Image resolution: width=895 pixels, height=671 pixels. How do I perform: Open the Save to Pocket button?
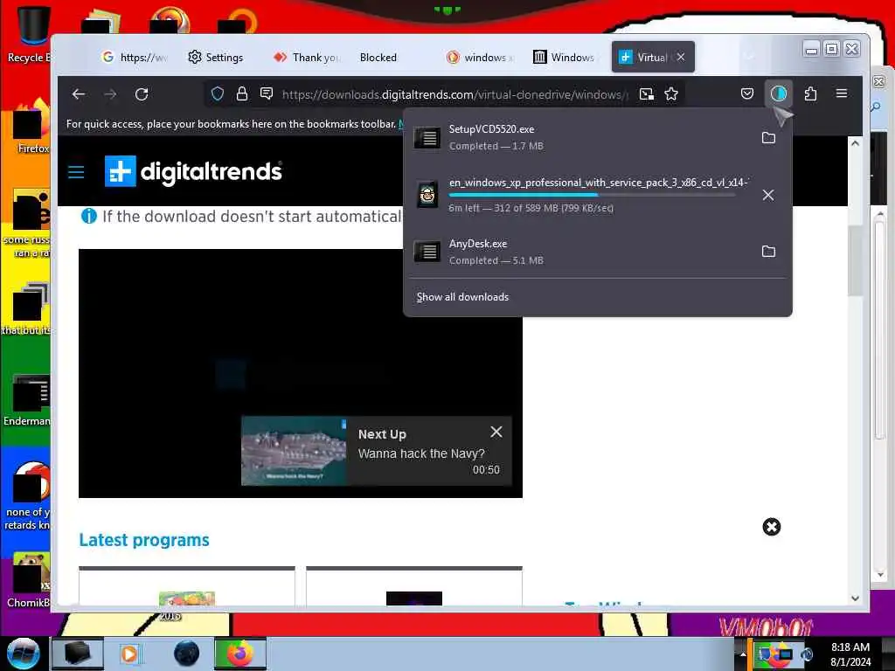click(747, 93)
